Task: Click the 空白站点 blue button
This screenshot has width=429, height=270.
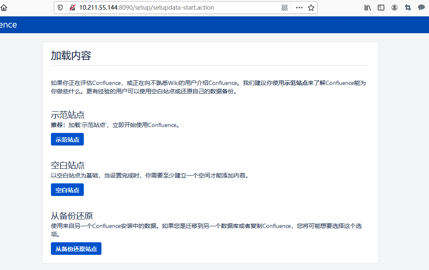Action: click(67, 190)
